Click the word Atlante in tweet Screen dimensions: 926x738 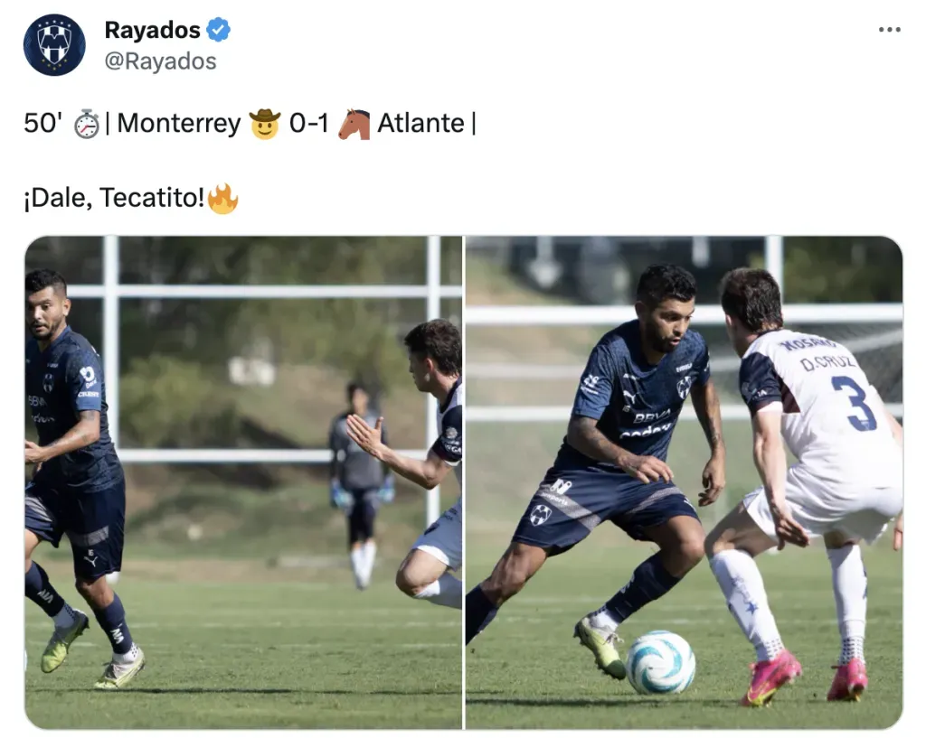click(420, 123)
